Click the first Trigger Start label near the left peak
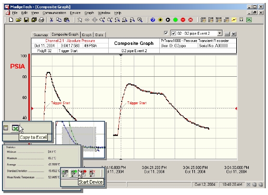The height and width of the screenshot is (195, 268). pyautogui.click(x=61, y=103)
